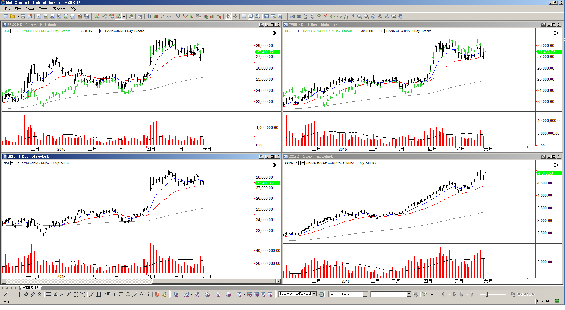Click the Zoom Out magnifier icon
Screen dimensions: 565x310
(366, 17)
